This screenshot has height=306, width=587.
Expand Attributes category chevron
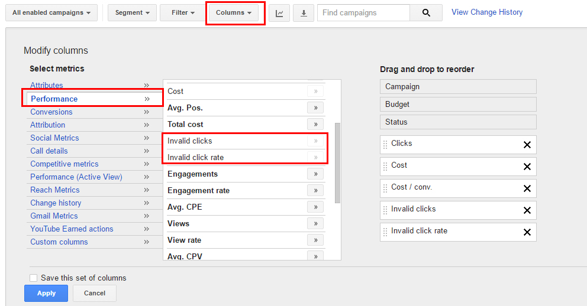(x=146, y=85)
